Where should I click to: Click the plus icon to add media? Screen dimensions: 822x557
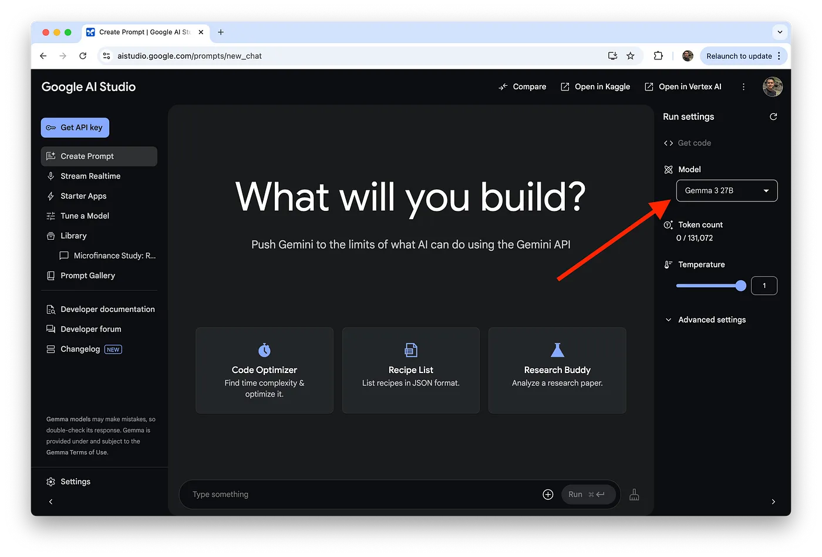tap(548, 495)
